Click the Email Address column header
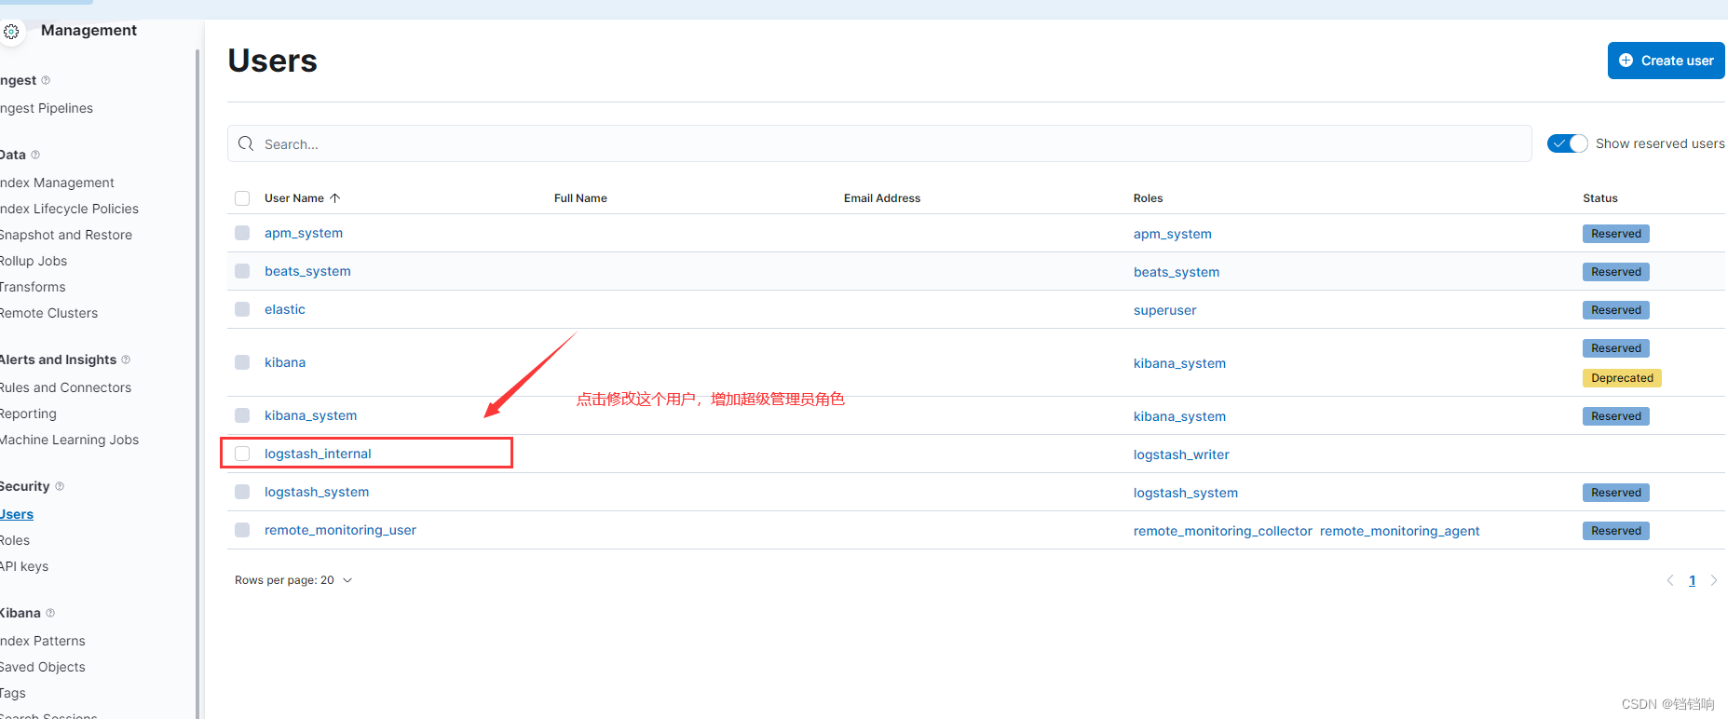Viewport: 1728px width, 719px height. [x=882, y=198]
